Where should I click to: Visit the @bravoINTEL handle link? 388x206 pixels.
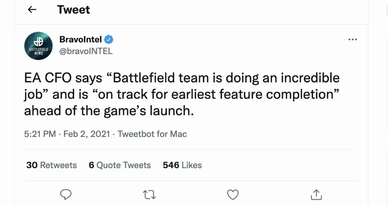coord(86,51)
